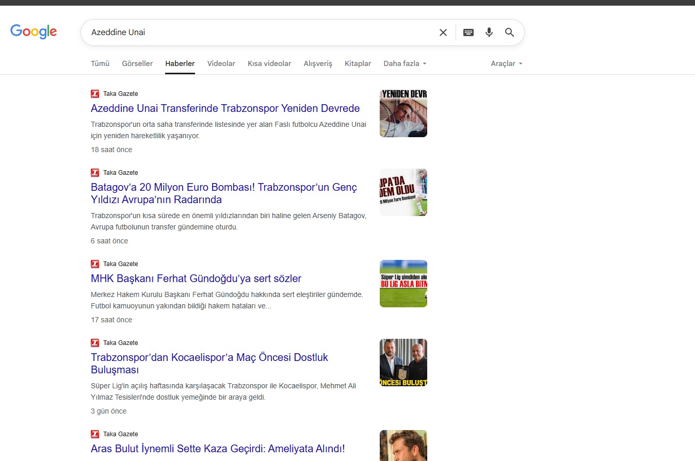Image resolution: width=695 pixels, height=461 pixels.
Task: Switch to the Görseller tab
Action: click(x=137, y=63)
